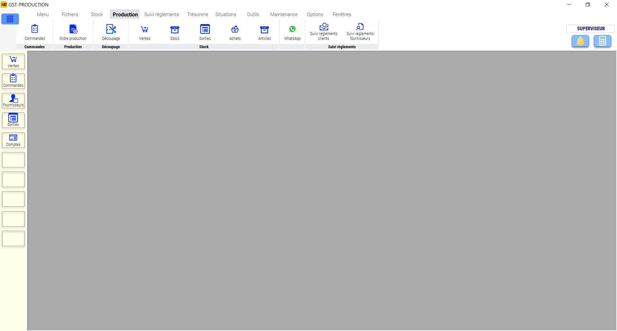Click the SUPERVISEUR user field

pos(590,29)
